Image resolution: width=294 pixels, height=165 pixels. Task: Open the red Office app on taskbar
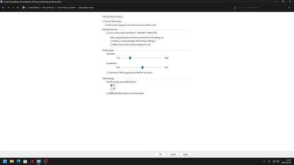(32, 161)
